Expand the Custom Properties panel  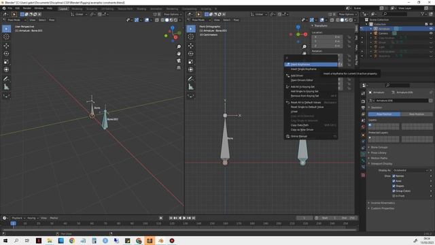pos(382,208)
